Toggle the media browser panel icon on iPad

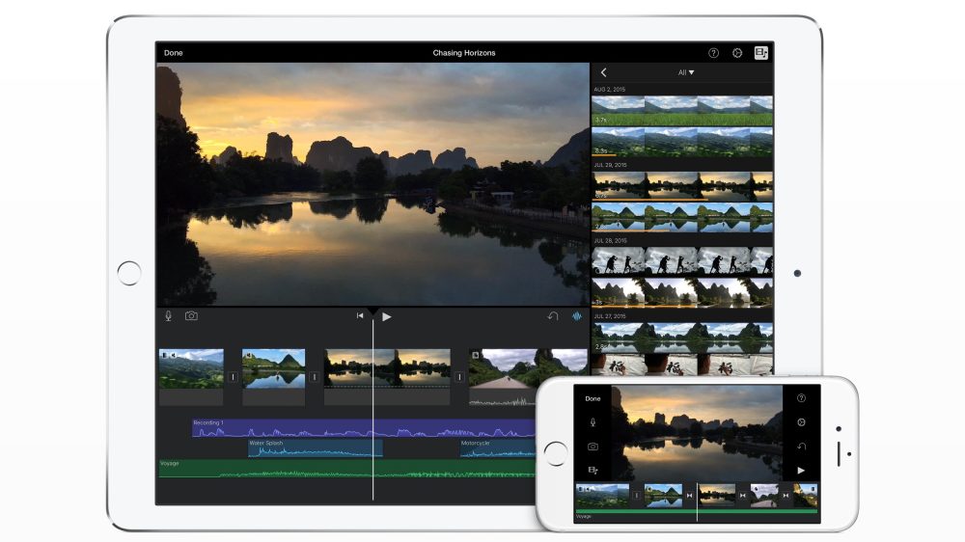(761, 53)
